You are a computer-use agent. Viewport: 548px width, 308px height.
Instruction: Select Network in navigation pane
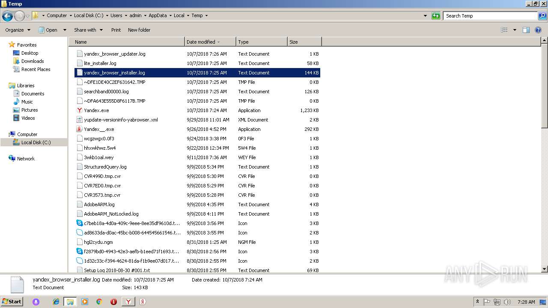pyautogui.click(x=26, y=159)
